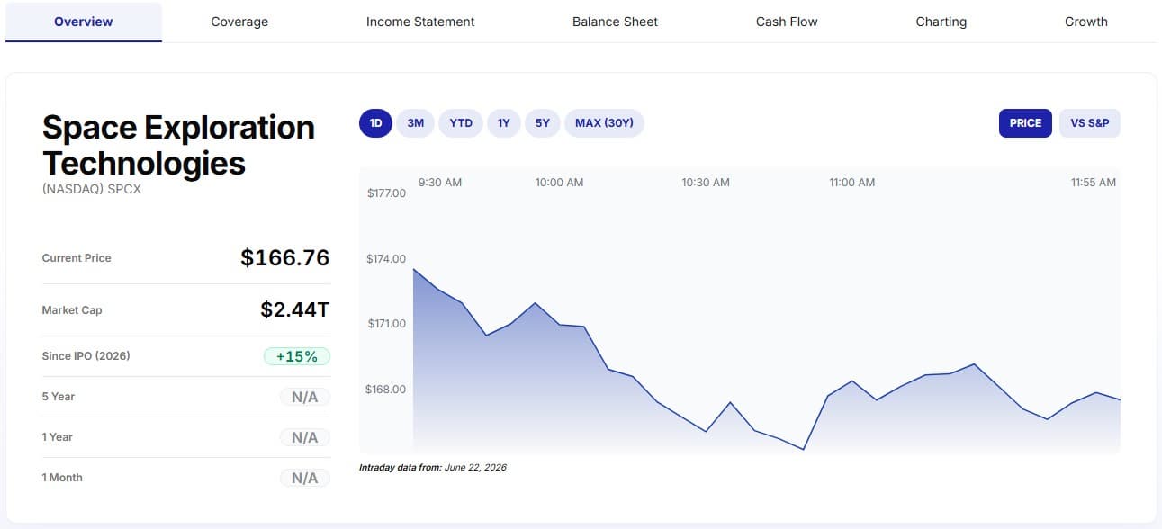Open the Income Statement tab
Image resolution: width=1162 pixels, height=529 pixels.
point(420,22)
